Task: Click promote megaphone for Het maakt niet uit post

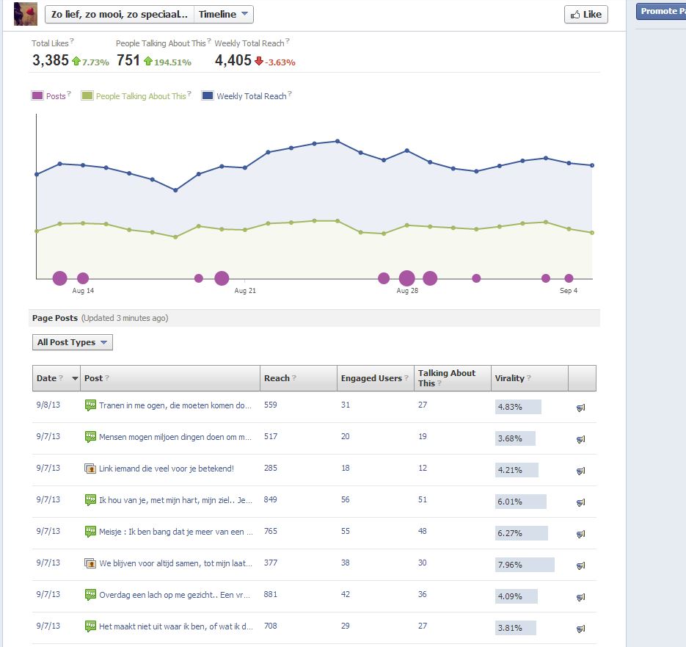Action: pyautogui.click(x=580, y=629)
